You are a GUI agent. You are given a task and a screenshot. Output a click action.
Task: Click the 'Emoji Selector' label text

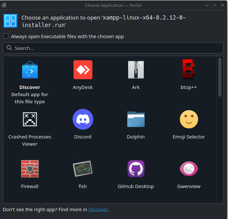189,137
